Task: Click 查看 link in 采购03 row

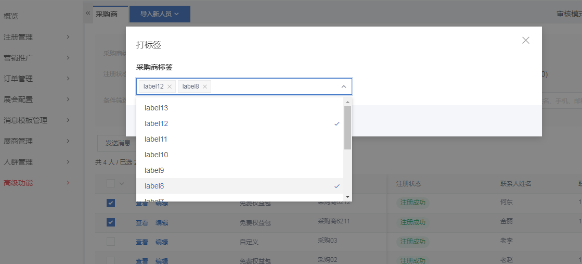Action: click(142, 242)
